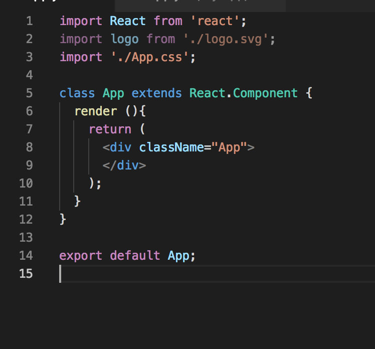Click the class keyword on line 5
375x349 pixels.
tap(77, 93)
